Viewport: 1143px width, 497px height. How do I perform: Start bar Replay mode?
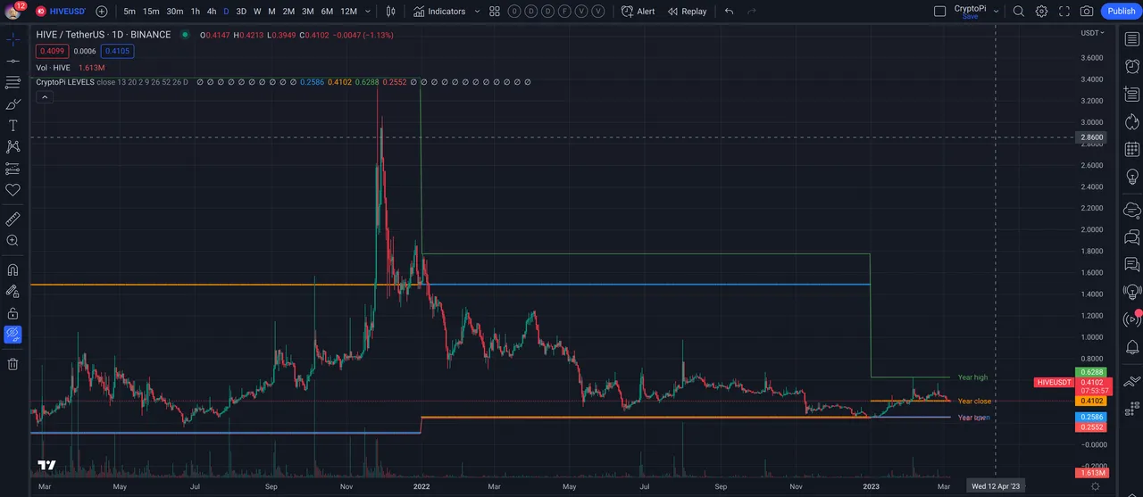coord(687,12)
